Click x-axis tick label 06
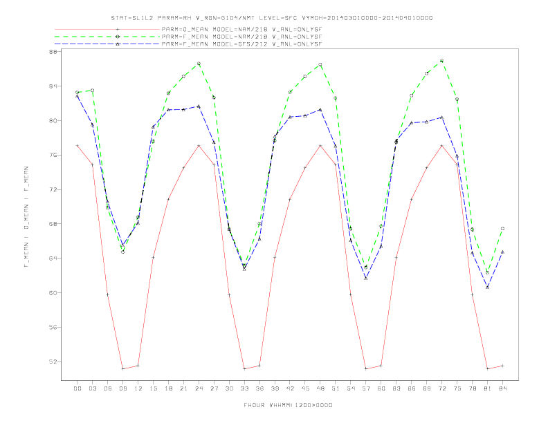Viewport: 548px width, 423px height. tap(108, 388)
